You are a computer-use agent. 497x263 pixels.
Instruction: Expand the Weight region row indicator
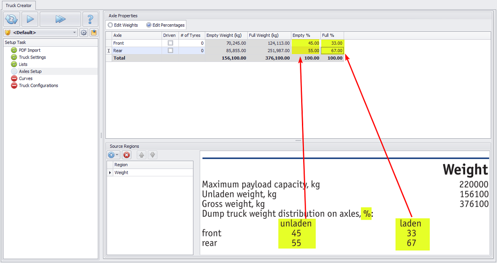point(110,173)
